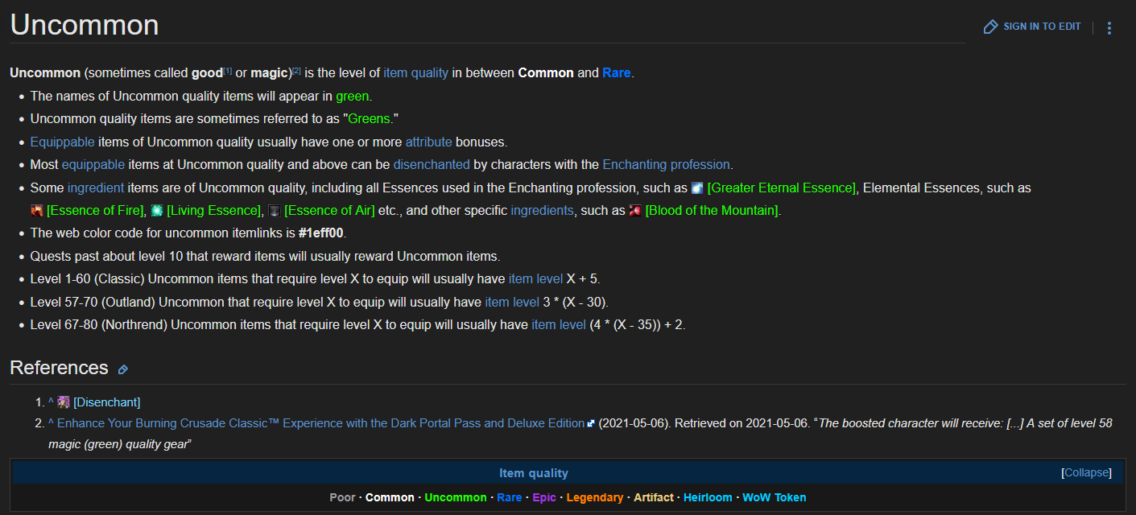Open the [Blood of the Mountain] item link
Screen dimensions: 1136x515
click(x=712, y=211)
